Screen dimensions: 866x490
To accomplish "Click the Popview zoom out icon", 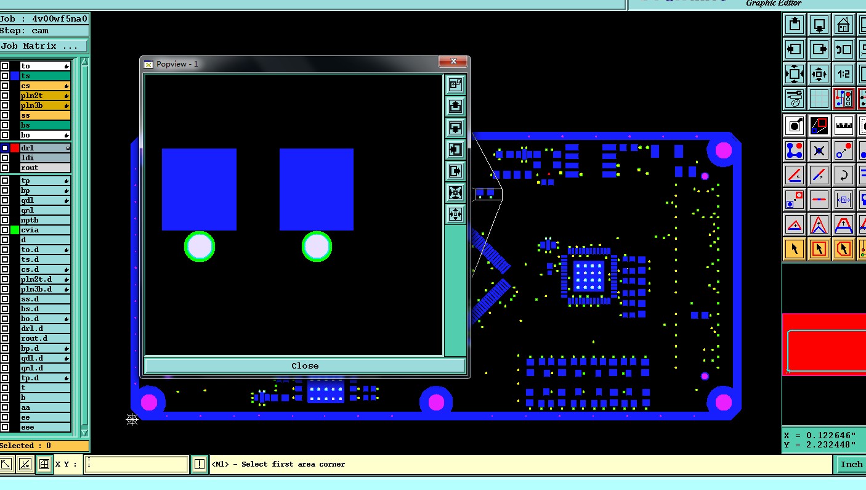I will [455, 214].
